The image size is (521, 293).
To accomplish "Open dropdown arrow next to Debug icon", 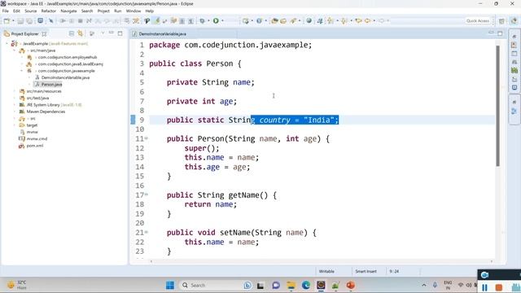I will [208, 21].
